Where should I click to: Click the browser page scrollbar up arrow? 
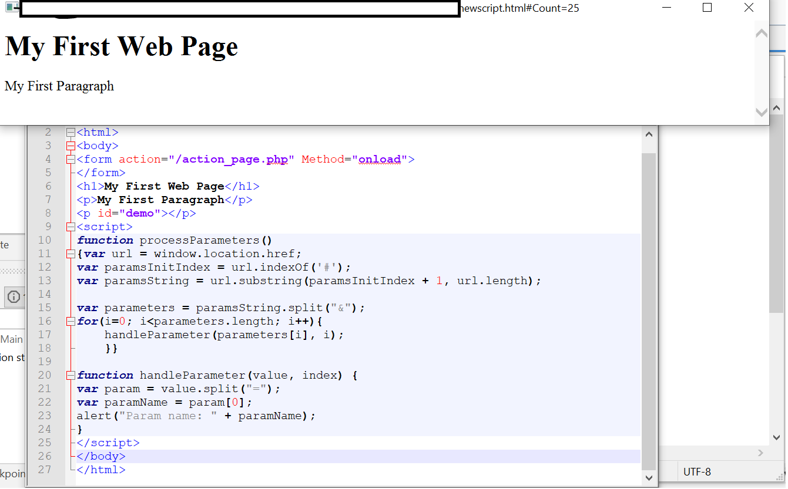point(762,33)
